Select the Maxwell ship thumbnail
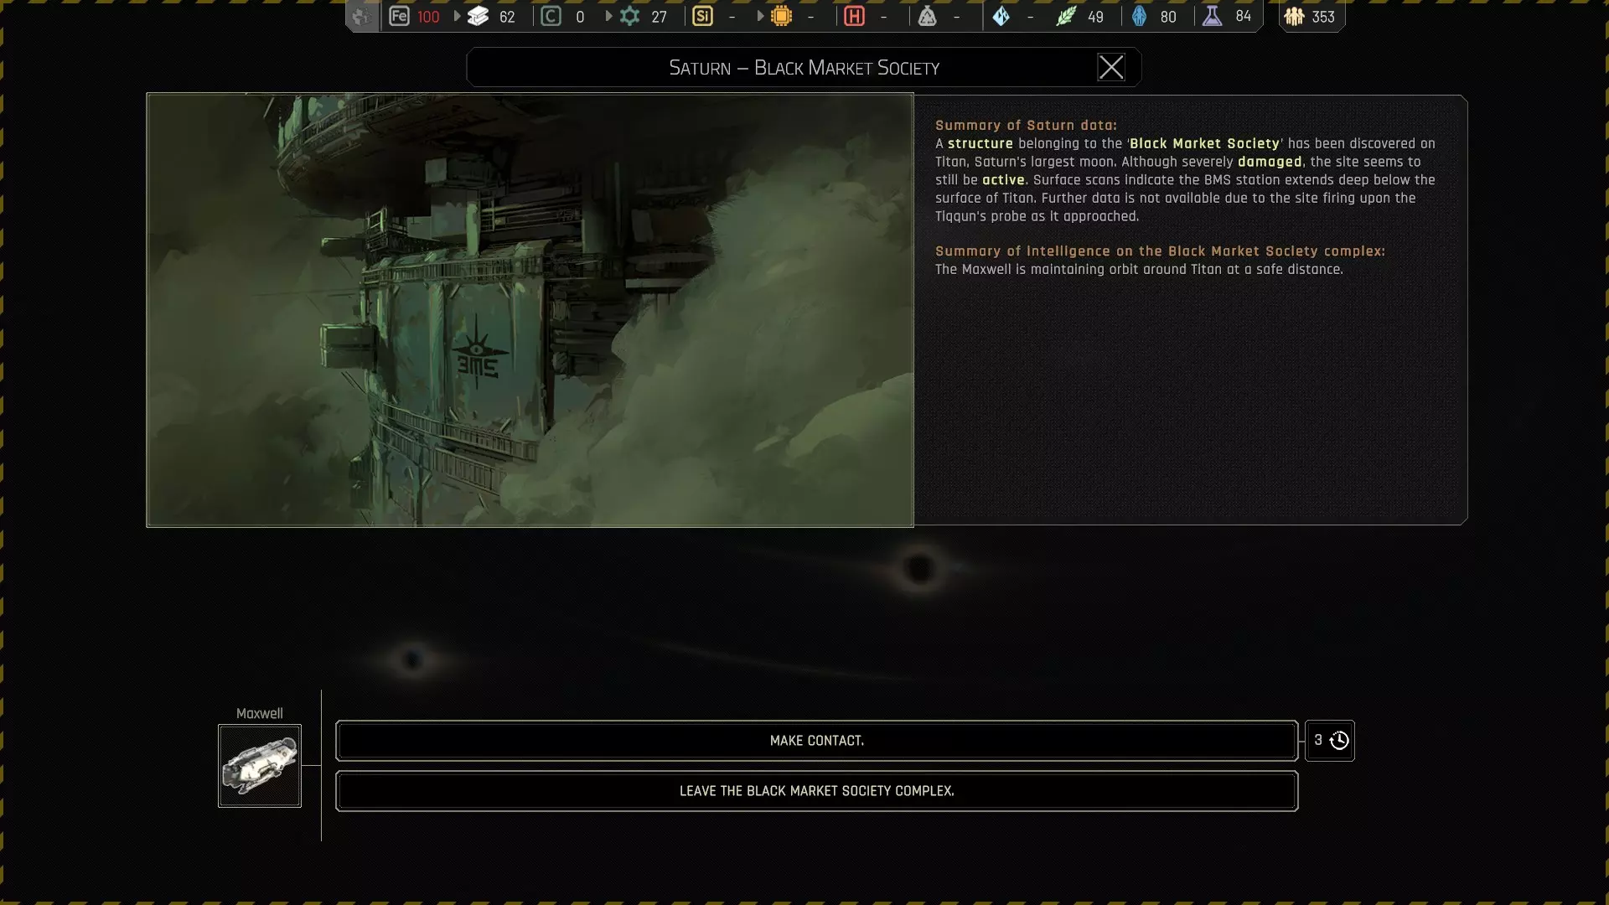This screenshot has height=905, width=1609. 260,766
